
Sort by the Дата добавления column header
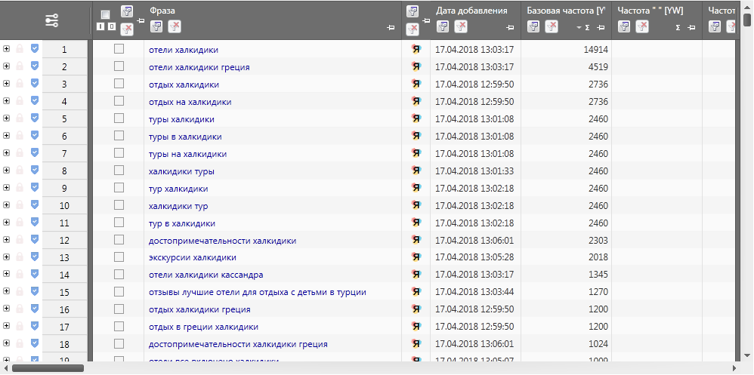point(476,11)
